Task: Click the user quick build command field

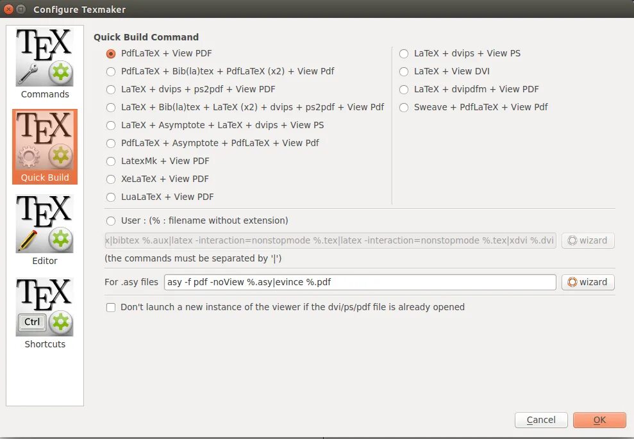Action: (x=330, y=240)
